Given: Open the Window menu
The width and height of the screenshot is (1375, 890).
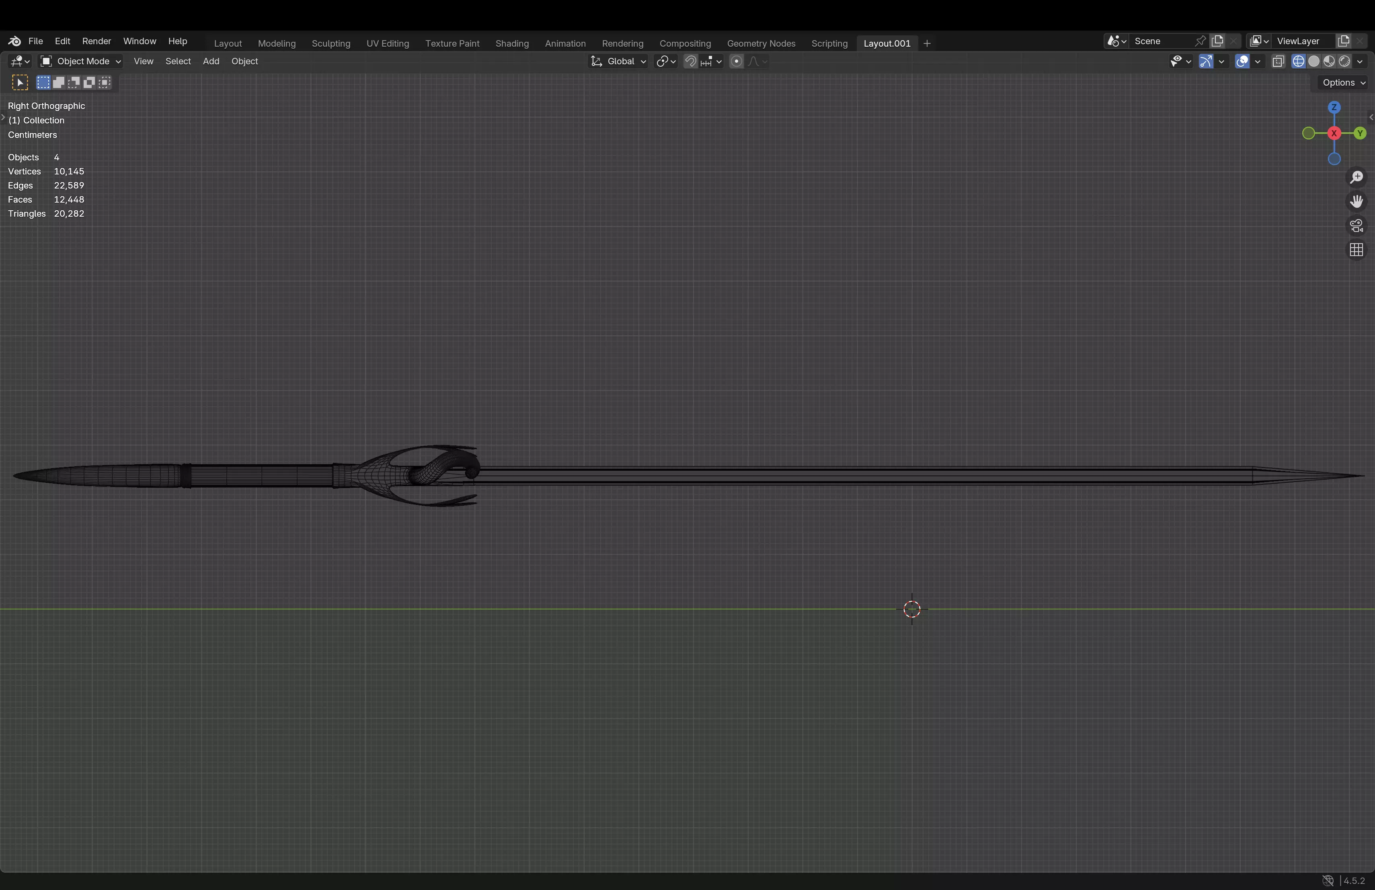Looking at the screenshot, I should [139, 41].
